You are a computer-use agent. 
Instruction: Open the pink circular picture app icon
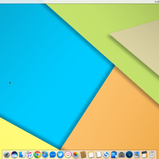(x=68, y=154)
